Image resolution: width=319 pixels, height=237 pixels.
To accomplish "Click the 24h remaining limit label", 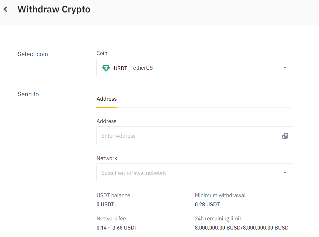I will click(218, 219).
